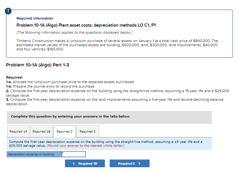
Task: Click the Timberly Construction paragraph
Action: click(117, 45)
